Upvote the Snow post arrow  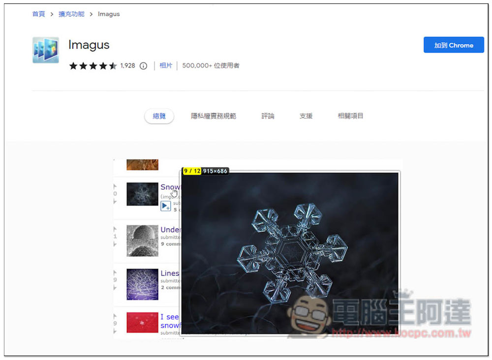click(115, 186)
